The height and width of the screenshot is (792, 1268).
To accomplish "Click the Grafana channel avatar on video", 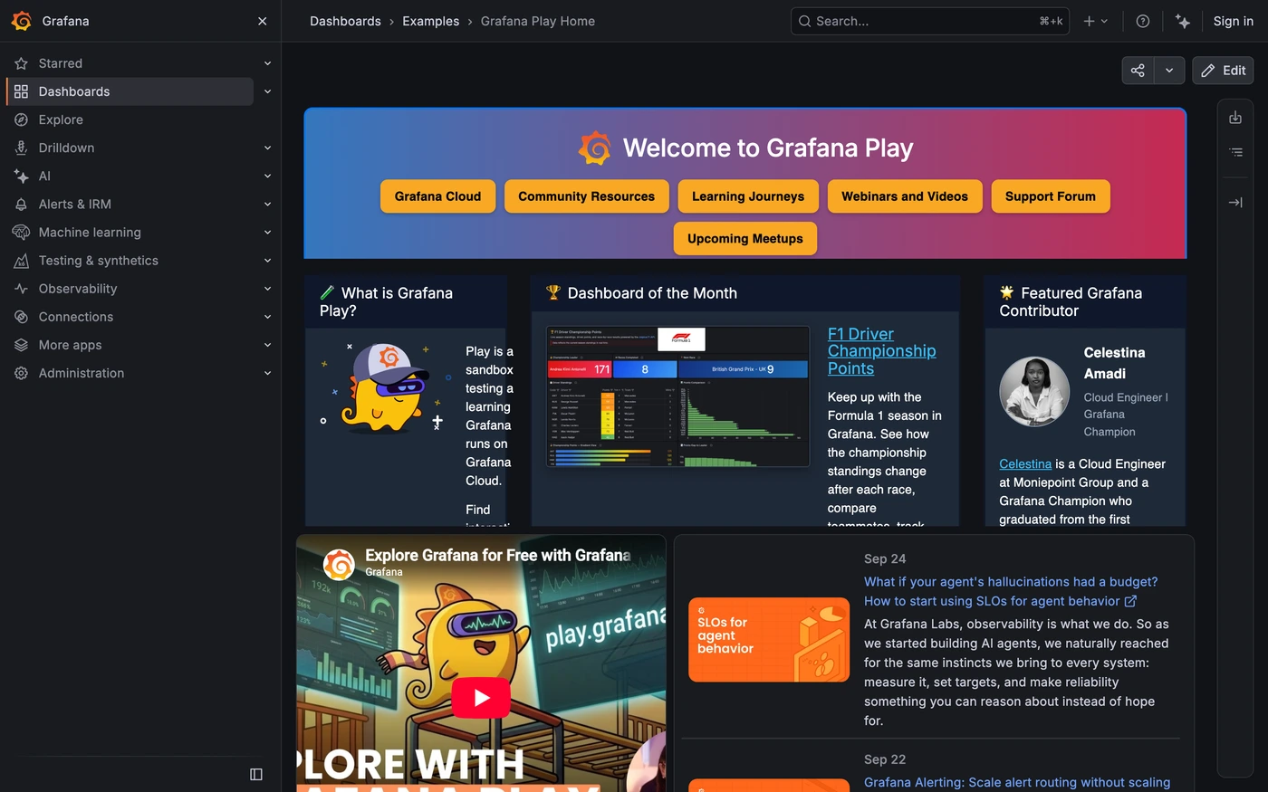I will 340,564.
